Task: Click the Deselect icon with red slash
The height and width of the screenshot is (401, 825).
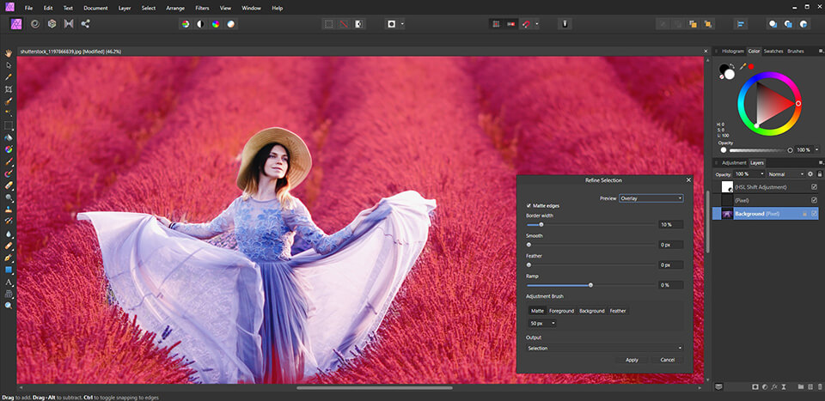Action: [344, 24]
